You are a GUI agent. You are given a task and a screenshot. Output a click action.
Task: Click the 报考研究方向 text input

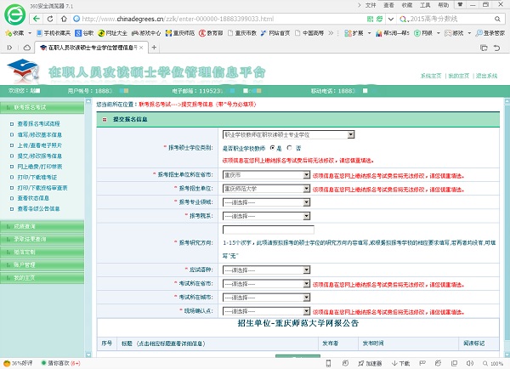click(269, 230)
